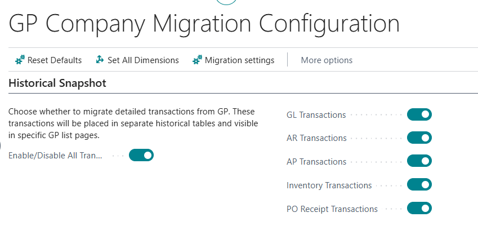This screenshot has height=230, width=478.
Task: Disable the GL Transactions toggle
Action: (419, 114)
